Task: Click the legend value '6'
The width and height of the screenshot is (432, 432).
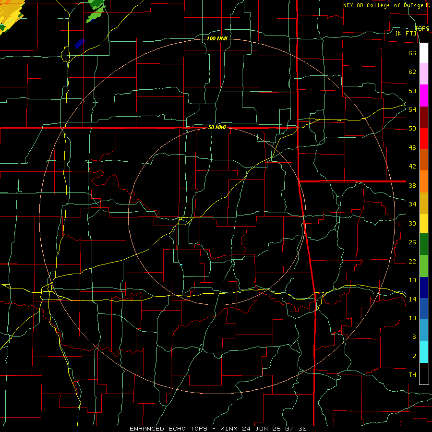Action: click(414, 336)
